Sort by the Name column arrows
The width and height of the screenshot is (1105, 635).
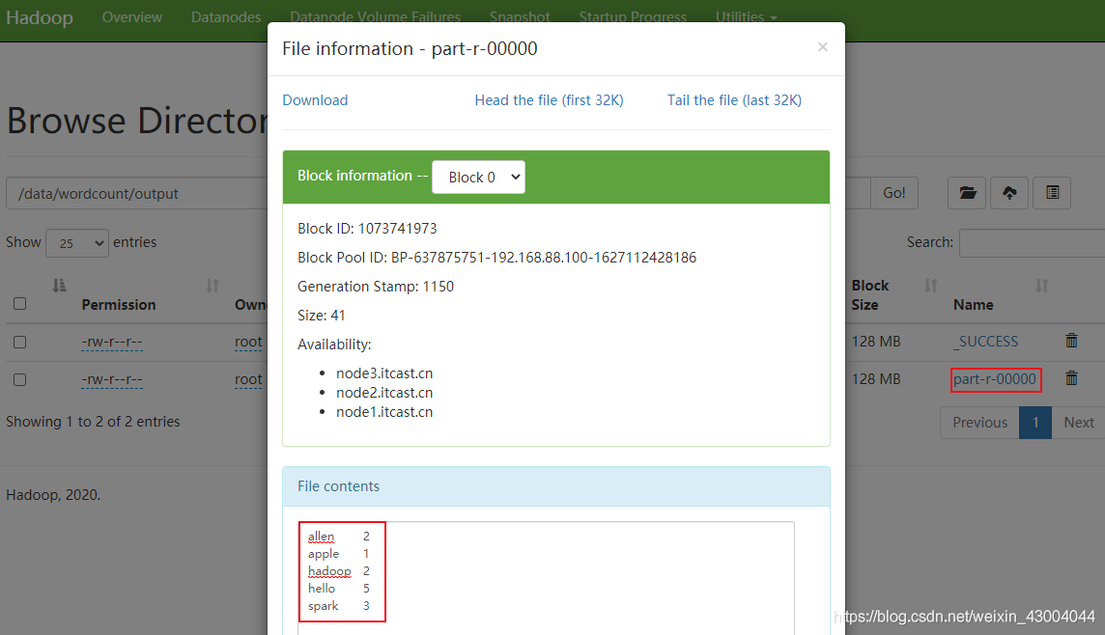point(1041,286)
